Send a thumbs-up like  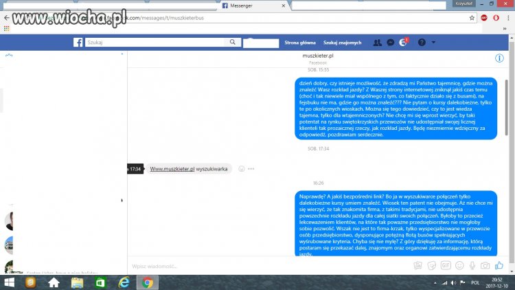(x=499, y=265)
